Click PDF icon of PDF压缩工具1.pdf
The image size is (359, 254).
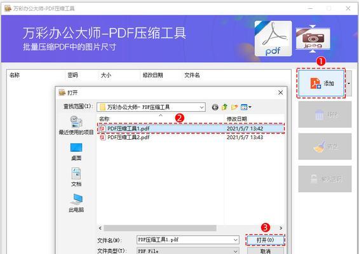[103, 128]
